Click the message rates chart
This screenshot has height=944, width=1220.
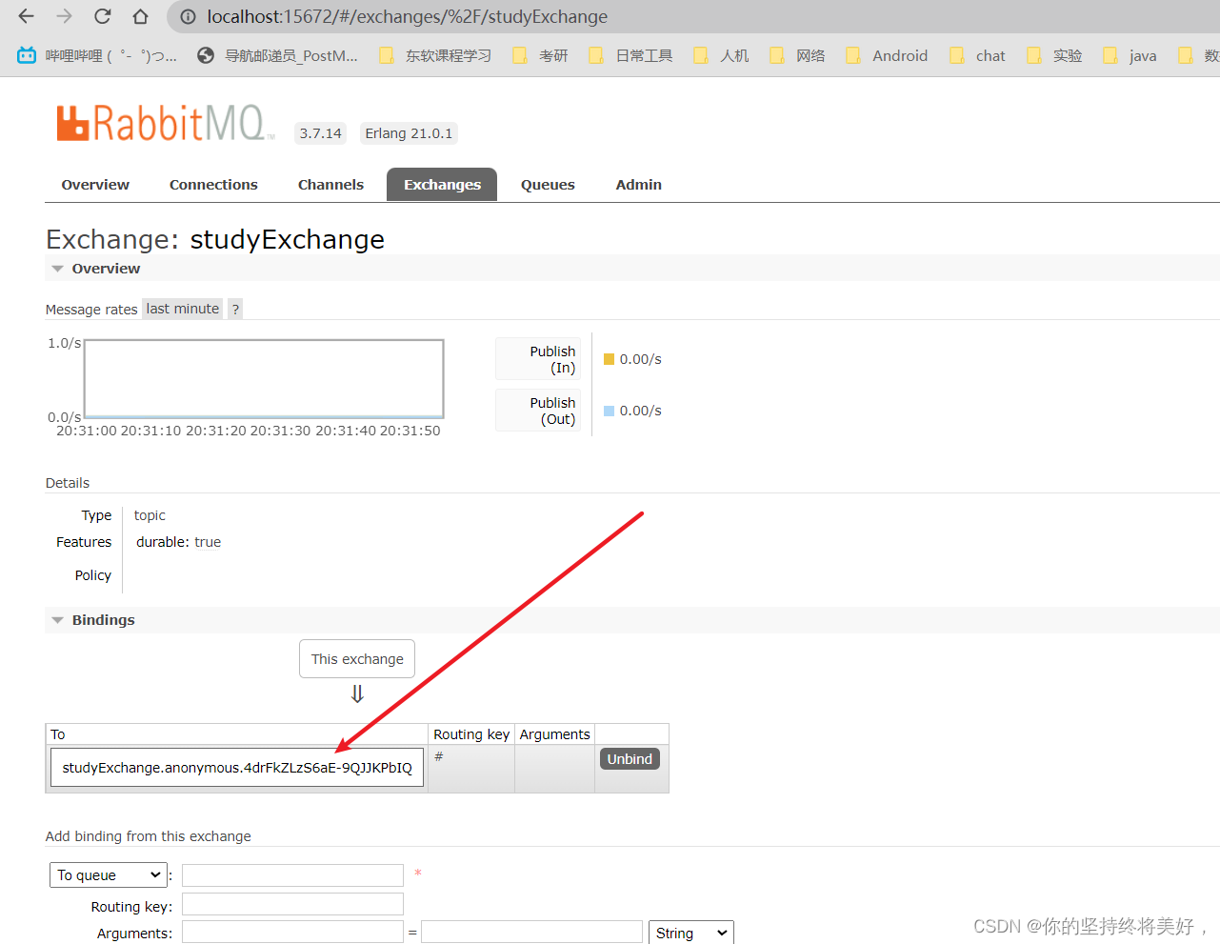tap(264, 379)
